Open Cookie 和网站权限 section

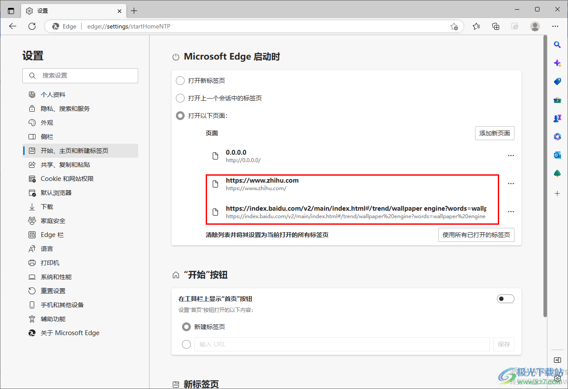pos(80,179)
